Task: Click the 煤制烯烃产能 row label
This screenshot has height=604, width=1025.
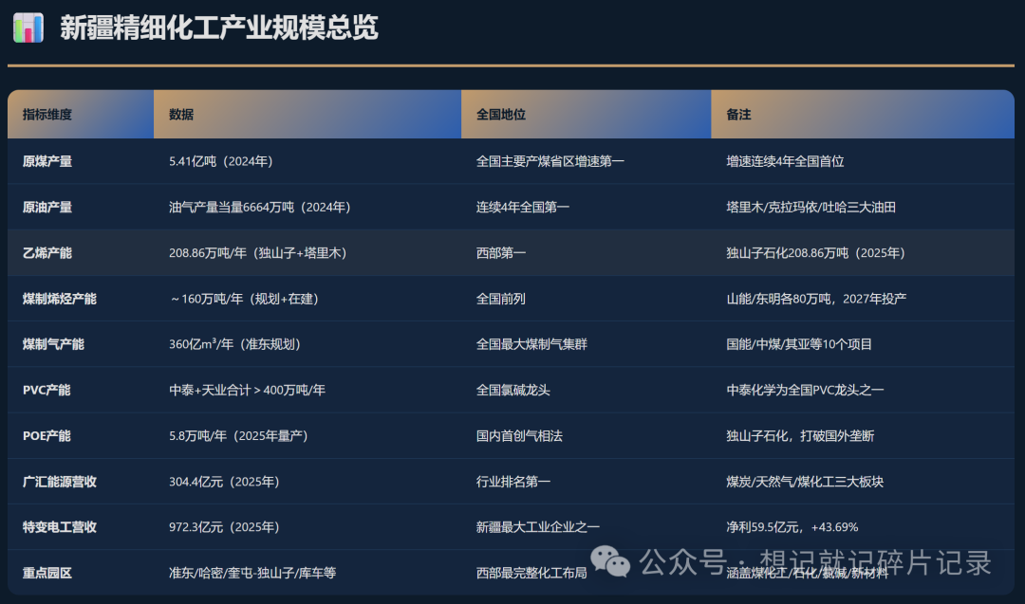Action: [x=60, y=299]
